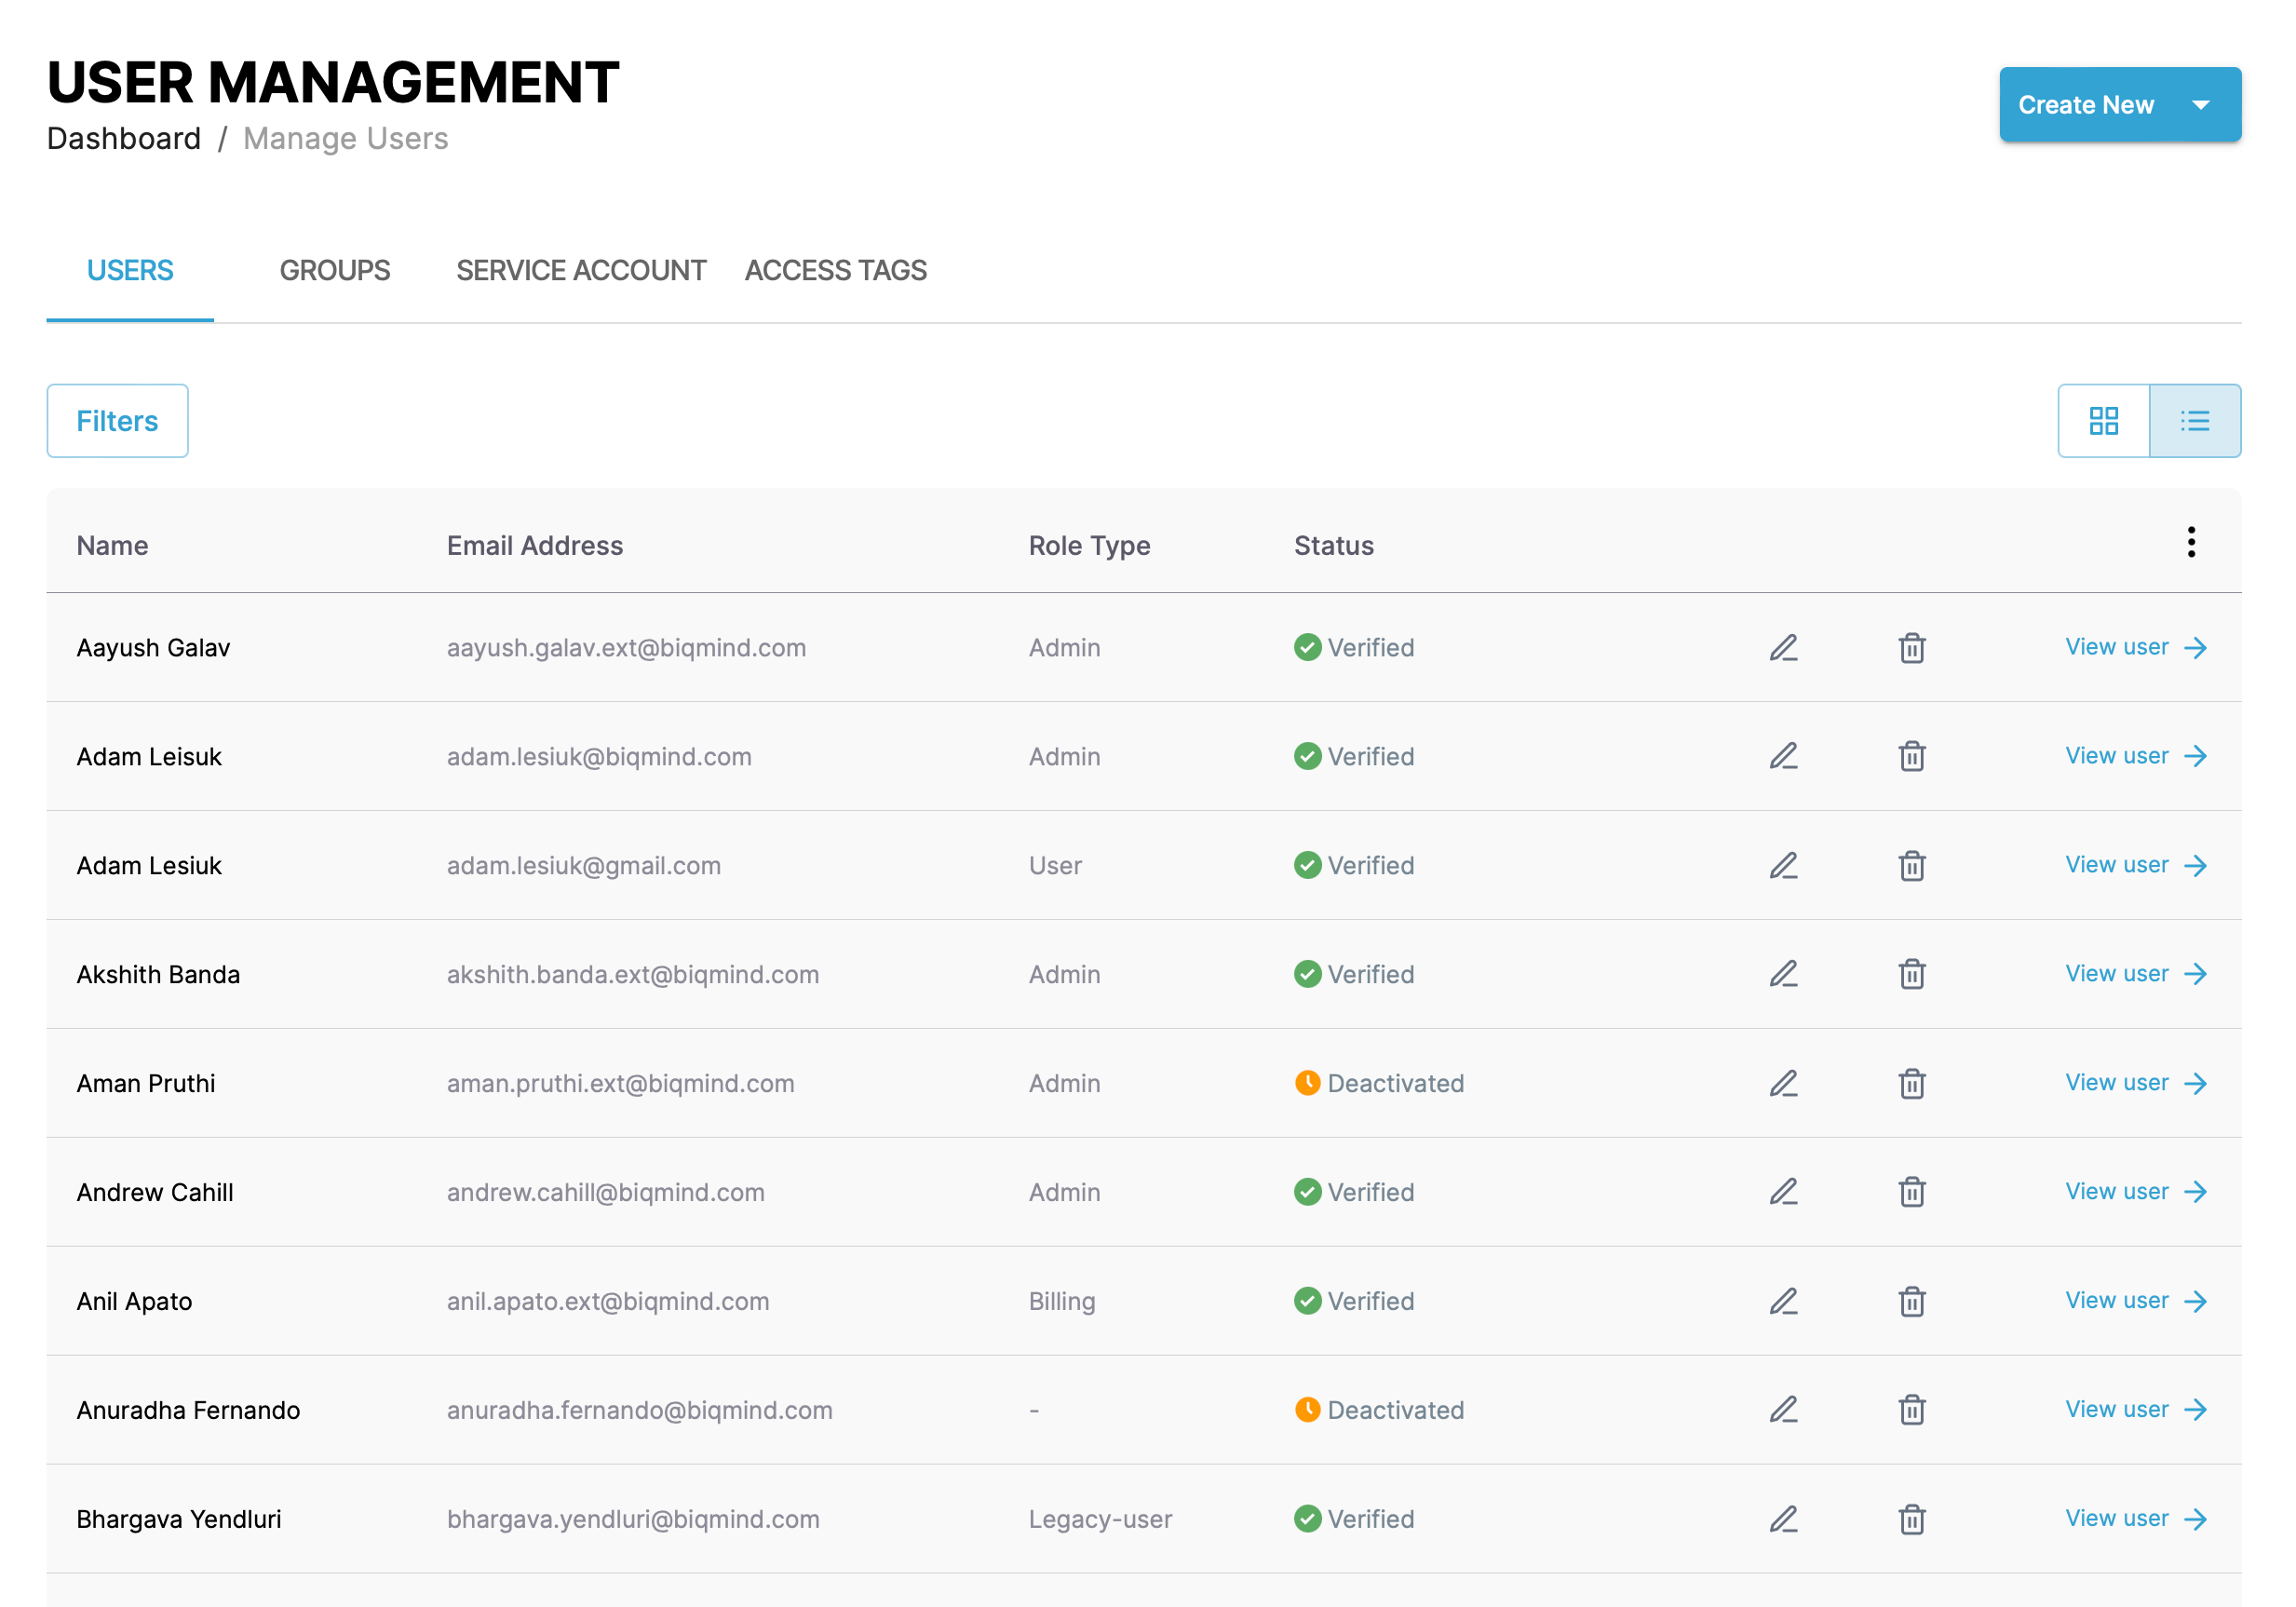Delete Andrew Cahill's user record

[1911, 1192]
